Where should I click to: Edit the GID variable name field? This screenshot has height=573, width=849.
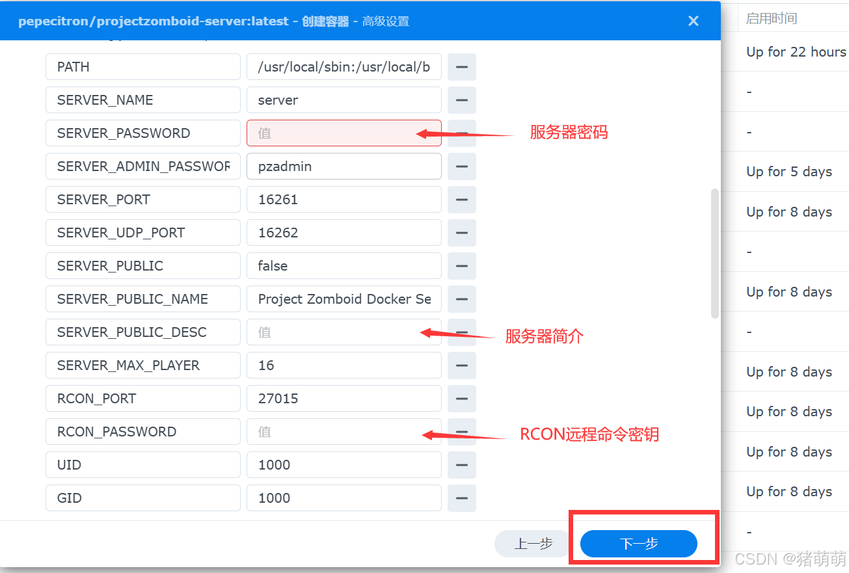point(143,498)
